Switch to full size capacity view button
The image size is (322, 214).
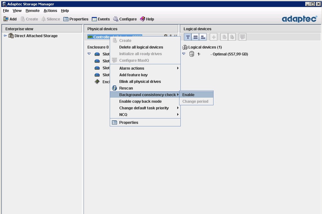(x=196, y=37)
